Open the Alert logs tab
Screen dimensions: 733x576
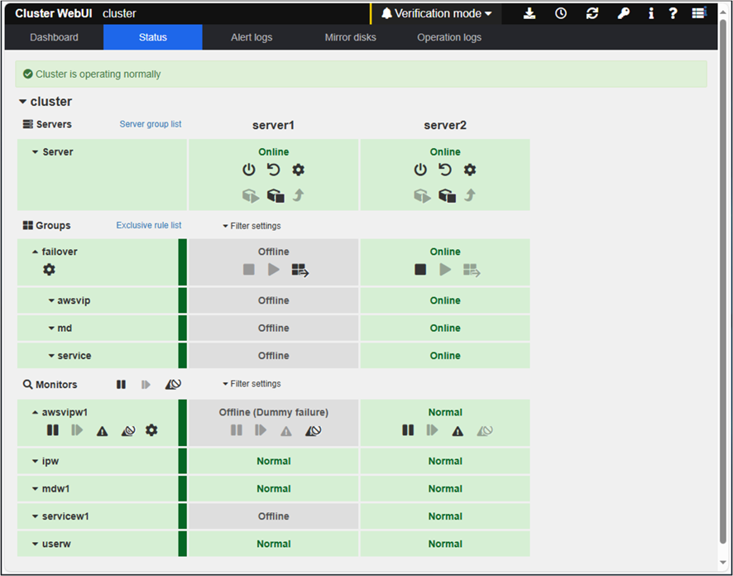[x=252, y=37]
